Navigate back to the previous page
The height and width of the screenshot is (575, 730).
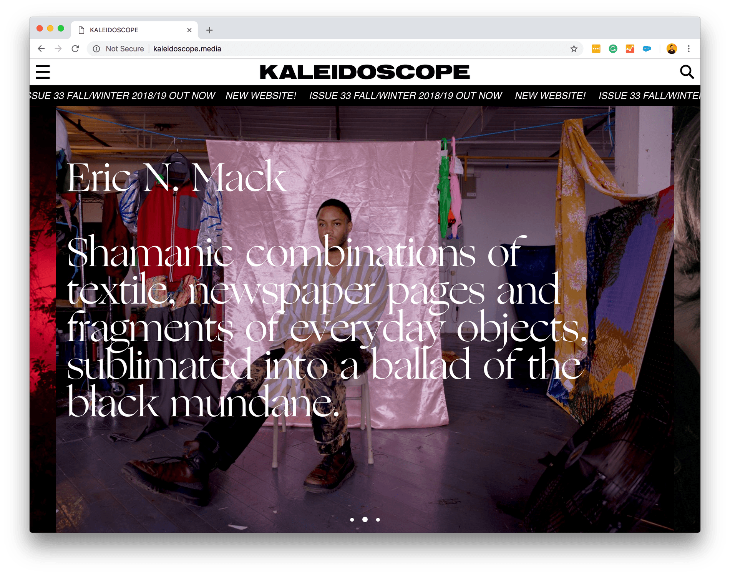(x=41, y=49)
